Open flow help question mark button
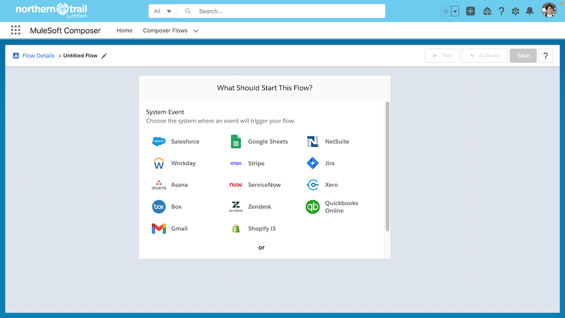This screenshot has width=565, height=318. 545,55
